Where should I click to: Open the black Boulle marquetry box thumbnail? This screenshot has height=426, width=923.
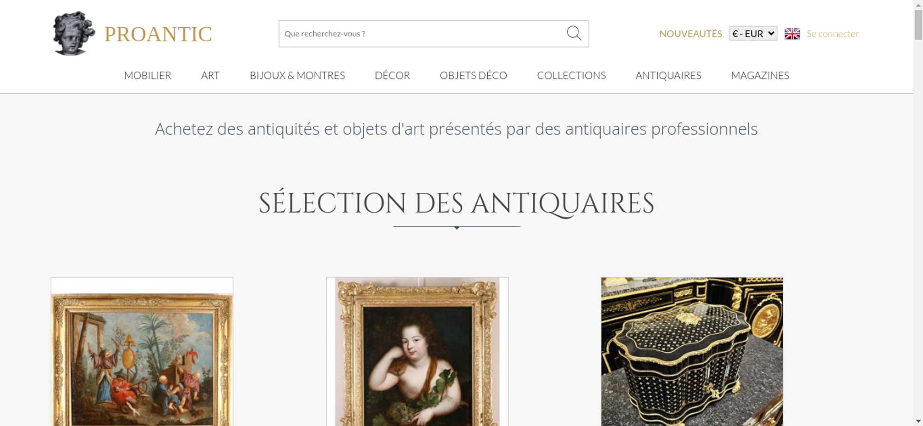[692, 352]
